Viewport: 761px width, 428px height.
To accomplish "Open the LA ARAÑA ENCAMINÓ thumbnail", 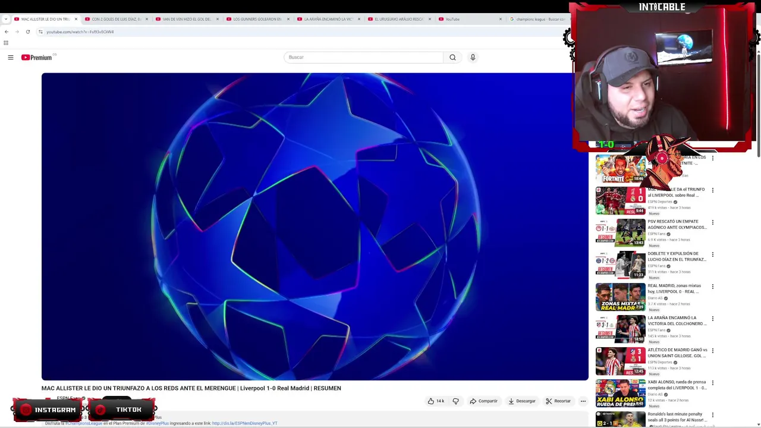I will pos(620,329).
